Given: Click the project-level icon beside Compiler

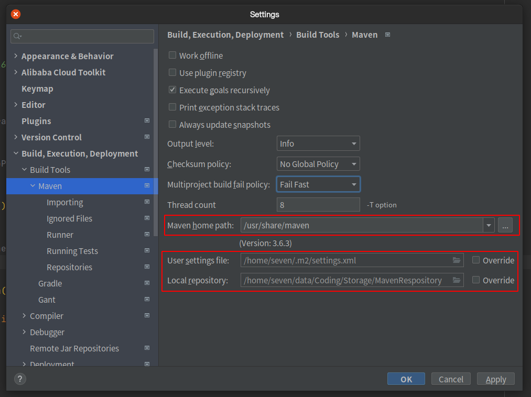Looking at the screenshot, I should pyautogui.click(x=147, y=316).
